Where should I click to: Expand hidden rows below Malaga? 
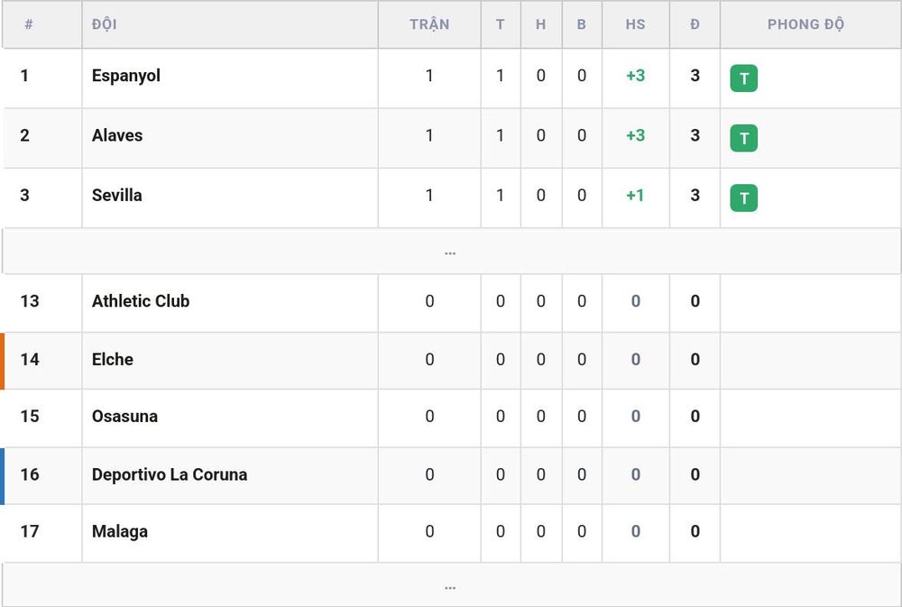[451, 585]
